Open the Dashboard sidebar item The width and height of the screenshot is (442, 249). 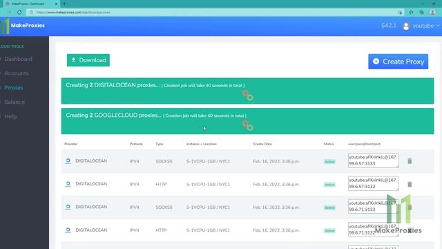click(x=18, y=59)
